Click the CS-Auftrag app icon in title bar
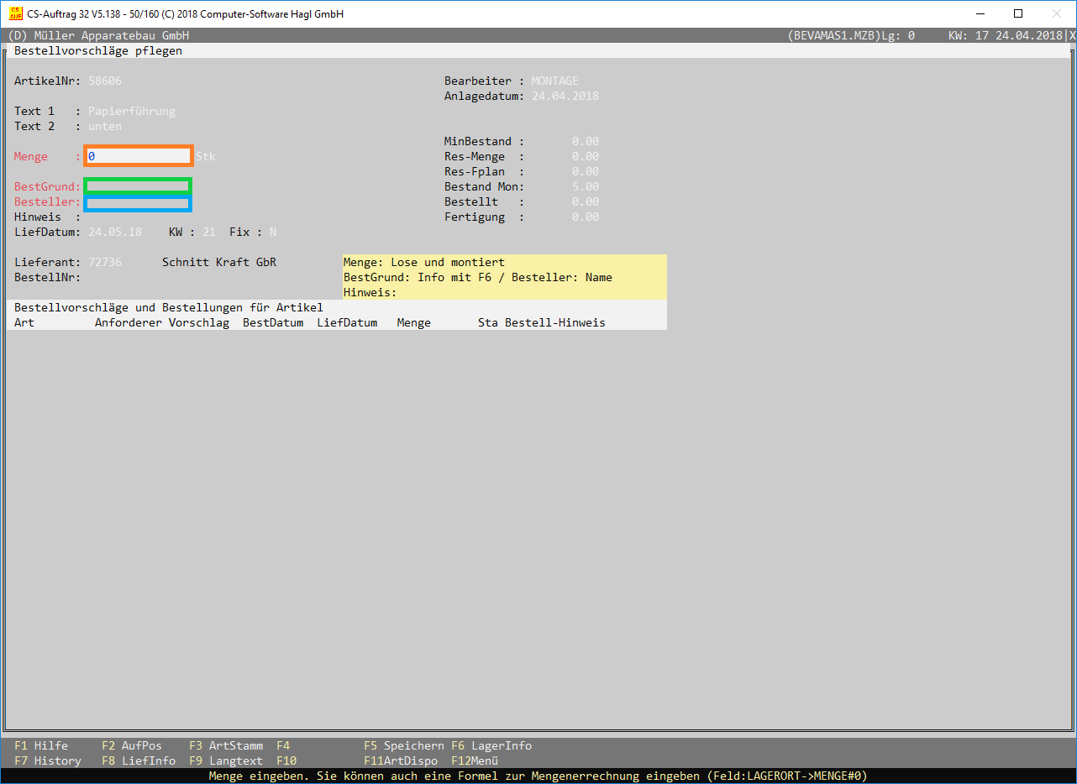The width and height of the screenshot is (1077, 784). pos(15,13)
